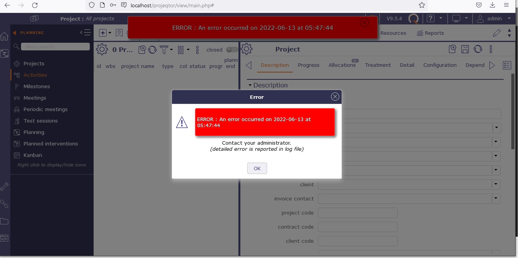Click the orange back arrow beside PLANNING
The width and height of the screenshot is (522, 258).
point(15,33)
